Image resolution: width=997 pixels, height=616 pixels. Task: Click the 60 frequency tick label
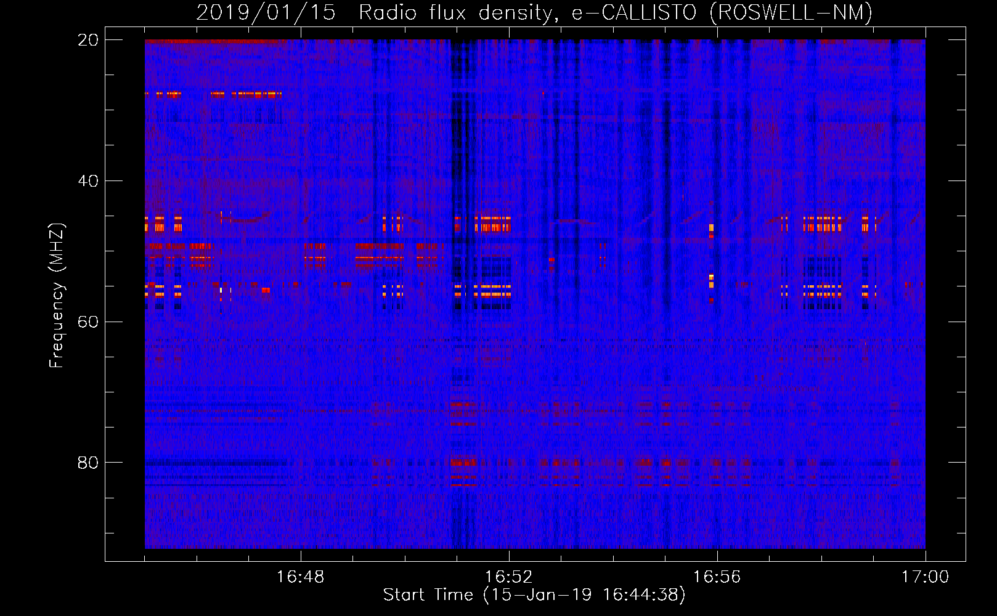point(88,322)
